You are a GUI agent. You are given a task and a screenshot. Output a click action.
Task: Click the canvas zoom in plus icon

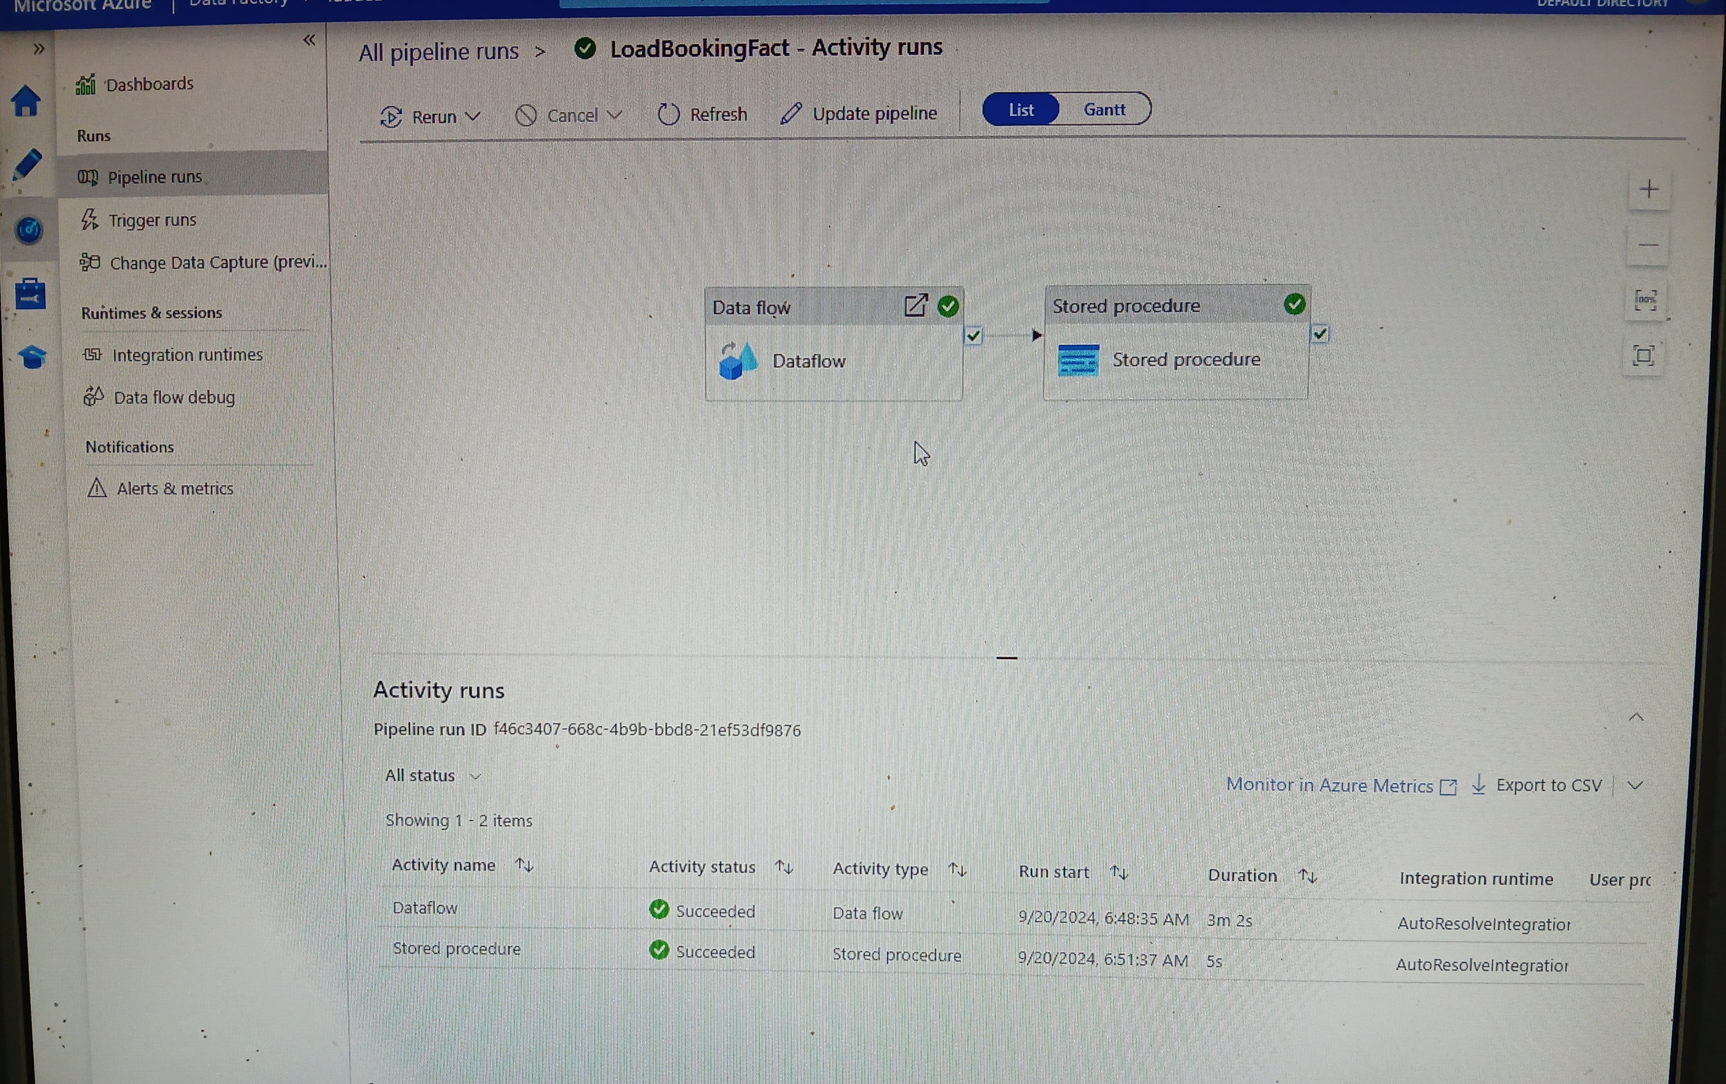(x=1649, y=189)
